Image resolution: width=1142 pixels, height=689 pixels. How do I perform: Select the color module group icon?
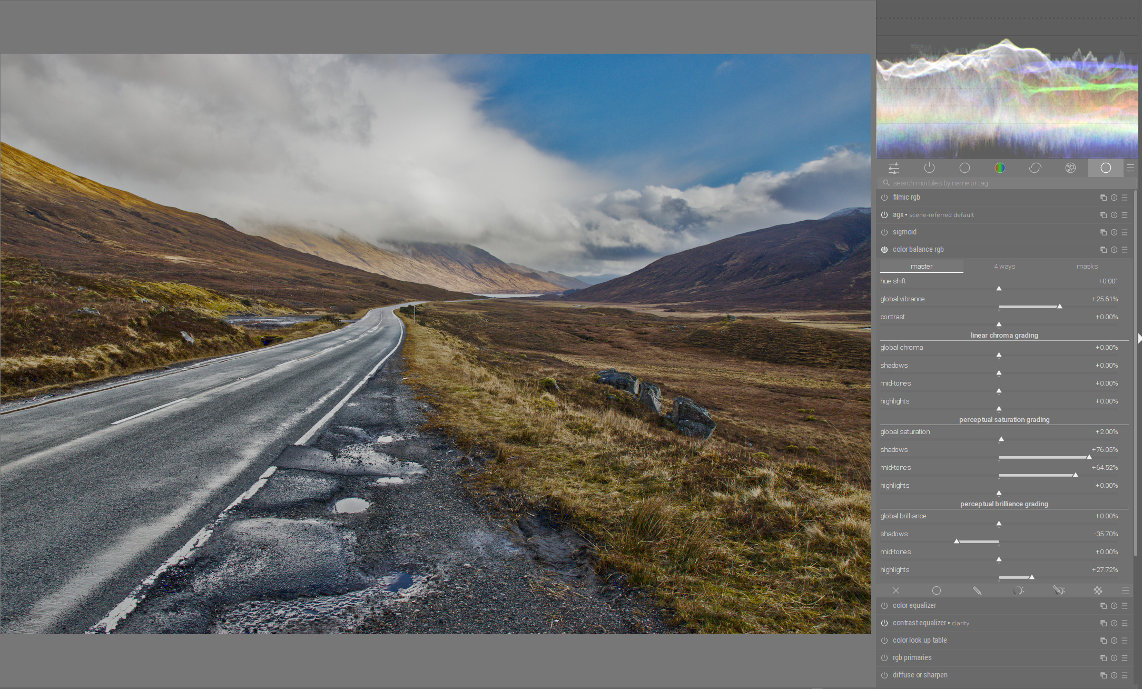[x=1000, y=168]
